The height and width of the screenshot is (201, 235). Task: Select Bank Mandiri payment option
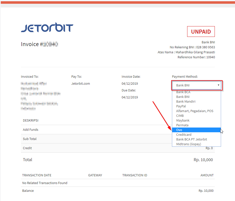196,102
